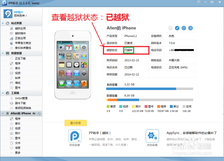Click the Allen的 iPhone device title
Image resolution: width=224 pixels, height=161 pixels.
[x=121, y=28]
